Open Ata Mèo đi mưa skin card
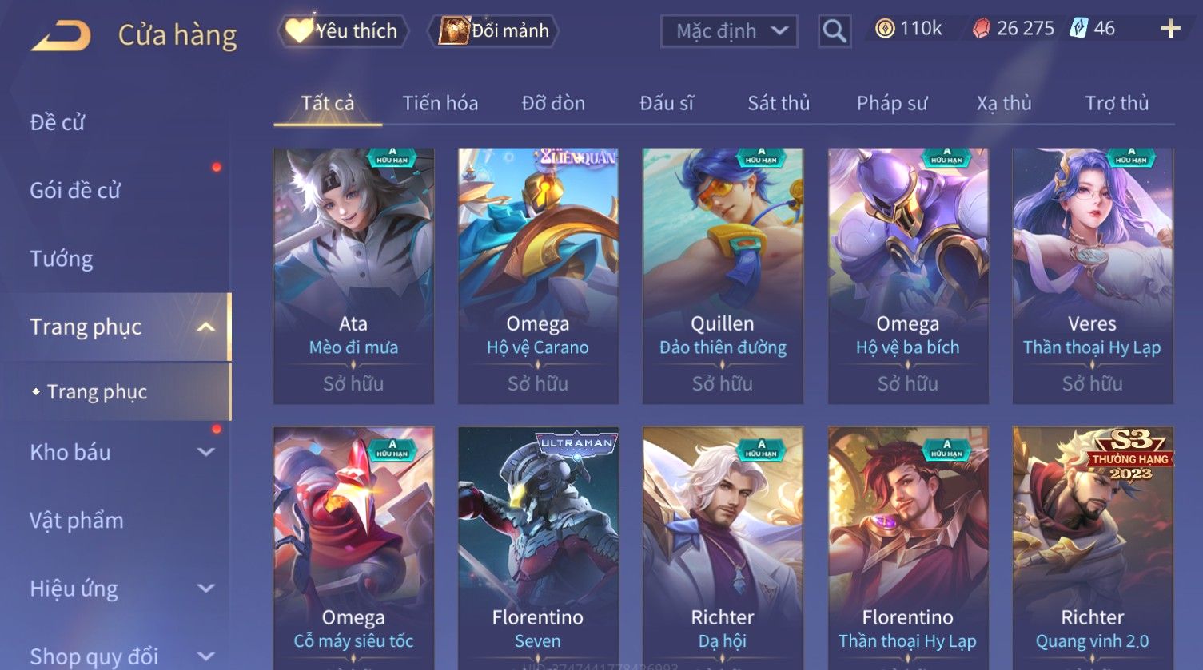The width and height of the screenshot is (1203, 670). click(353, 276)
